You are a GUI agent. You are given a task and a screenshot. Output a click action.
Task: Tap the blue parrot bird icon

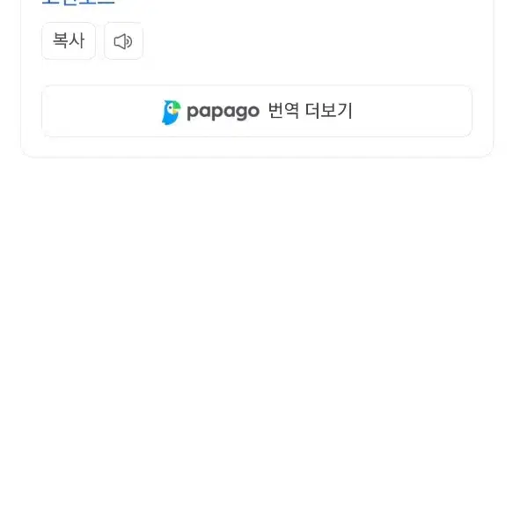tap(171, 113)
